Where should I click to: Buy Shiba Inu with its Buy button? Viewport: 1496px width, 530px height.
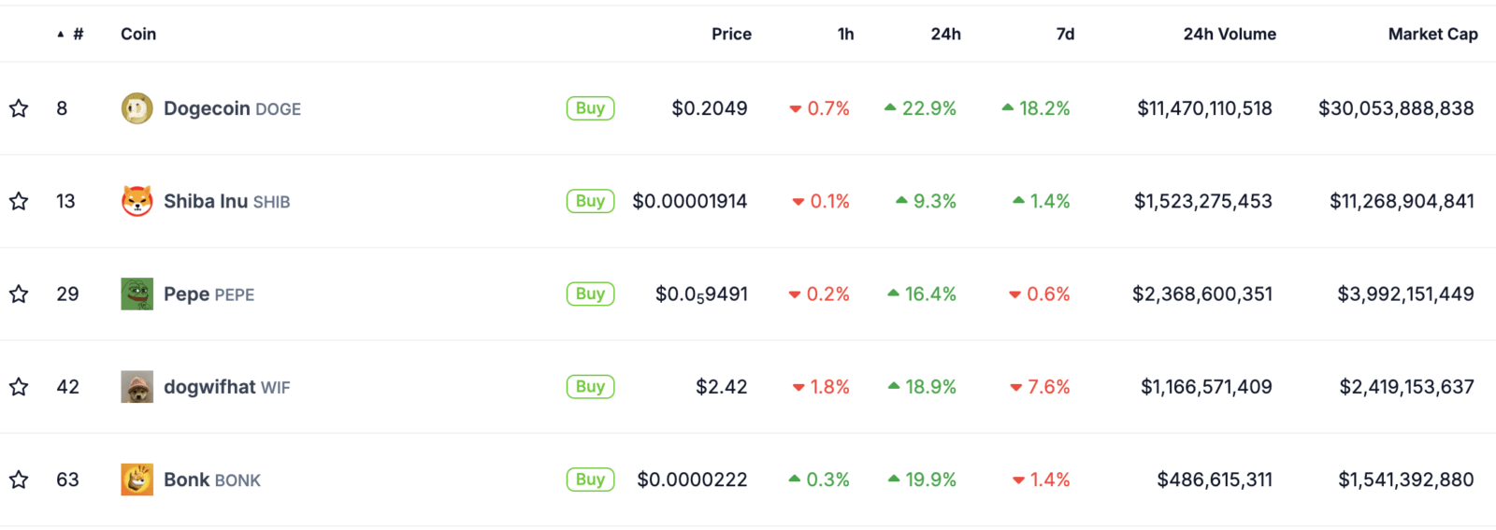point(590,201)
